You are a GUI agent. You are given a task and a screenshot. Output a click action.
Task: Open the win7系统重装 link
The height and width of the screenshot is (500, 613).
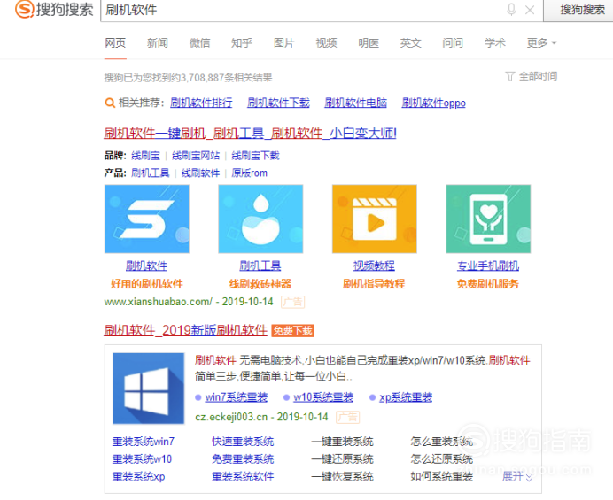[237, 397]
